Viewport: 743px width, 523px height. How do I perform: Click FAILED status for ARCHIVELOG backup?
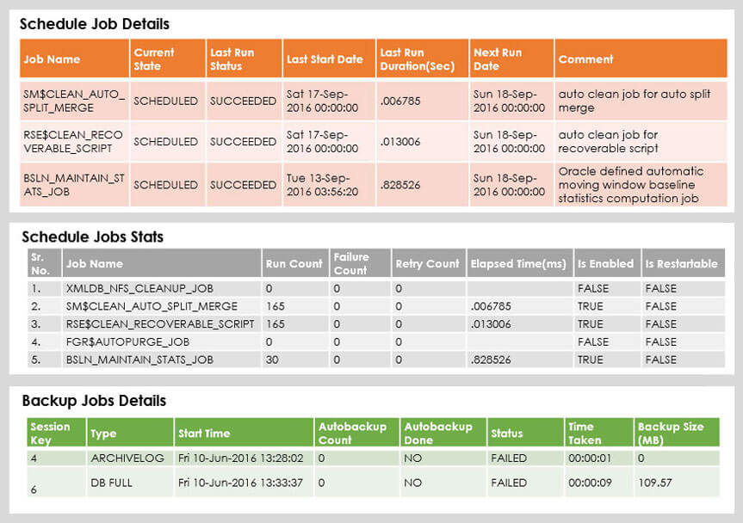pyautogui.click(x=509, y=458)
